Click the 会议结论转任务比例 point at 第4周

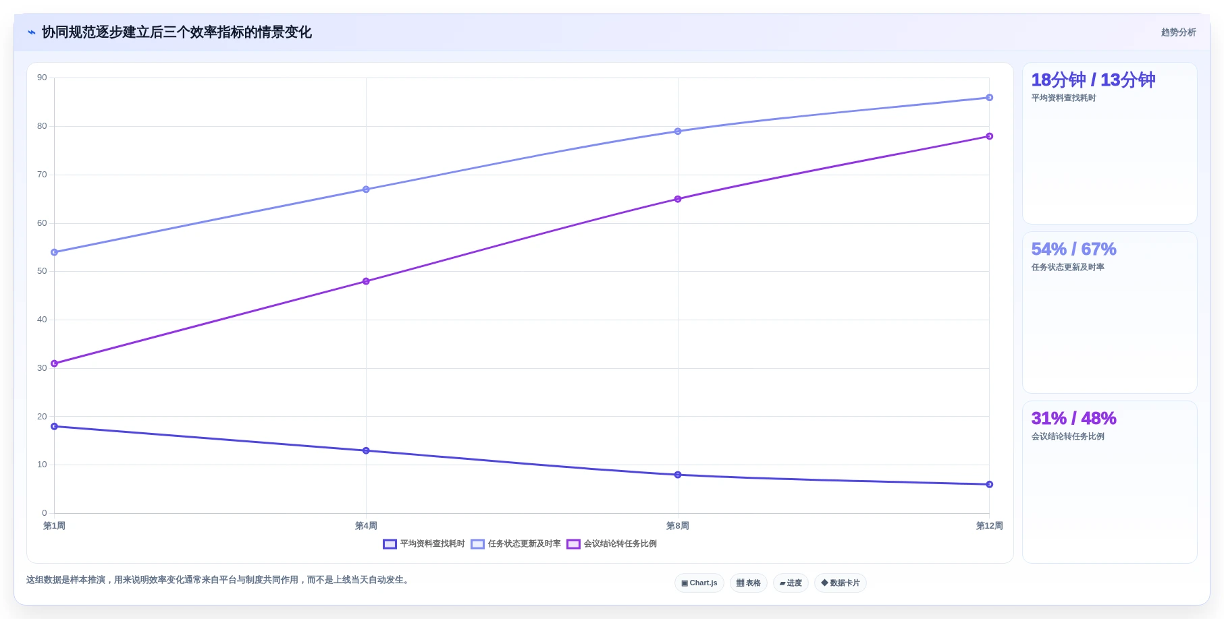(x=366, y=281)
